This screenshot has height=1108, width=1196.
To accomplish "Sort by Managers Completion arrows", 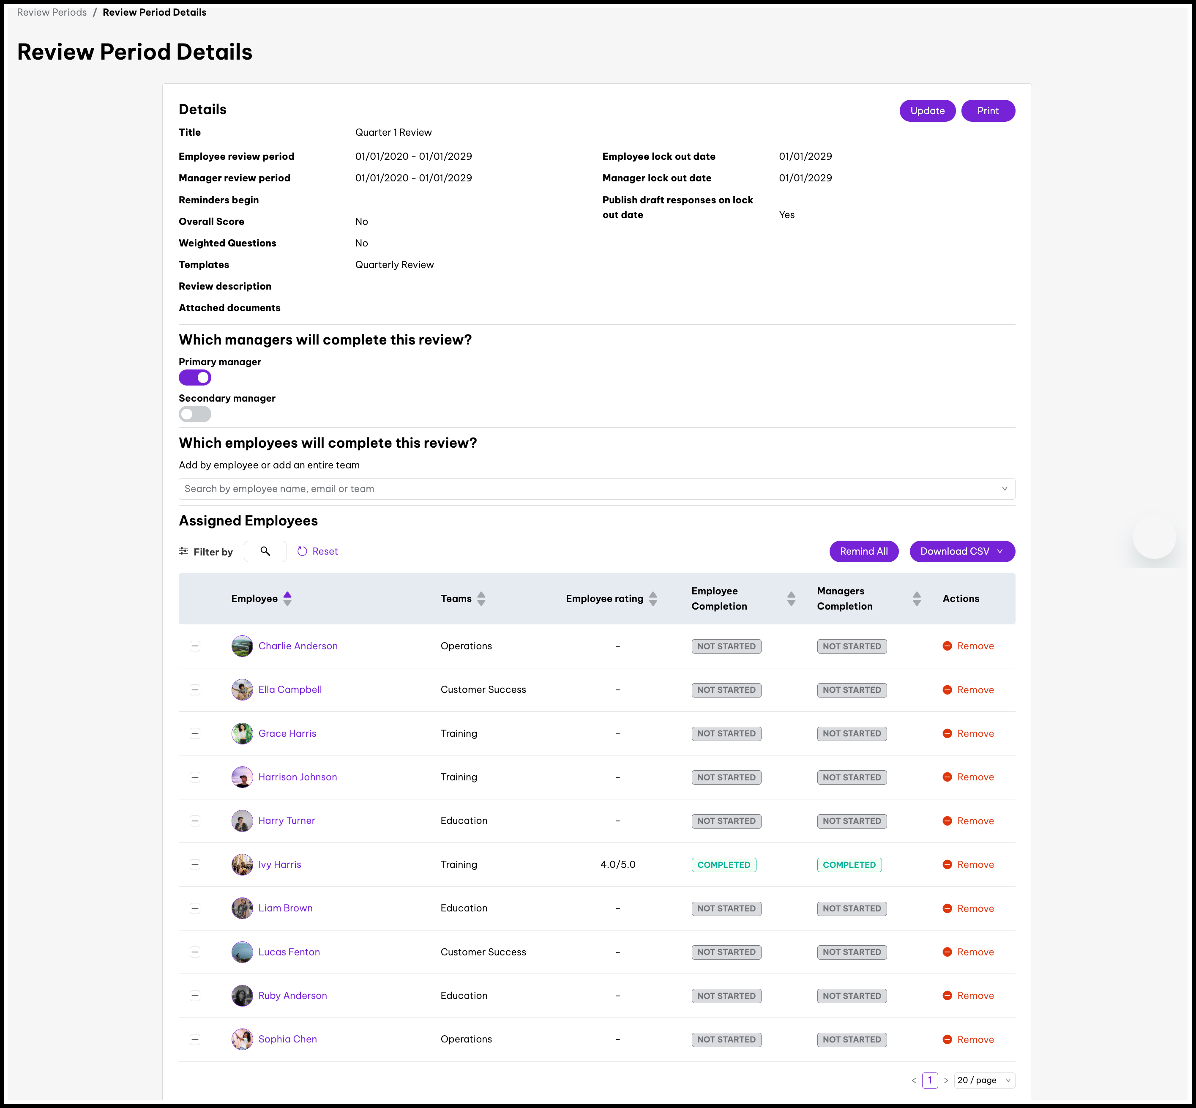I will (916, 598).
